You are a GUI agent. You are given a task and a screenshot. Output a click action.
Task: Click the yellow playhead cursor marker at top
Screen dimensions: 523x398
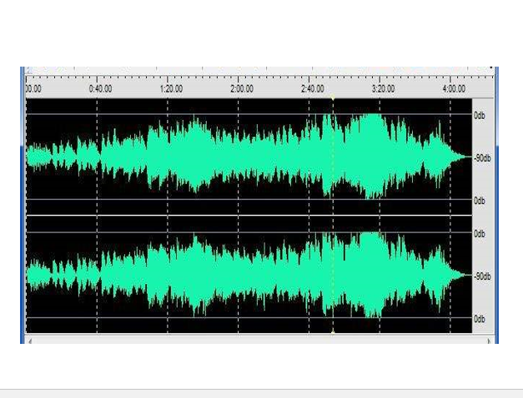point(333,97)
